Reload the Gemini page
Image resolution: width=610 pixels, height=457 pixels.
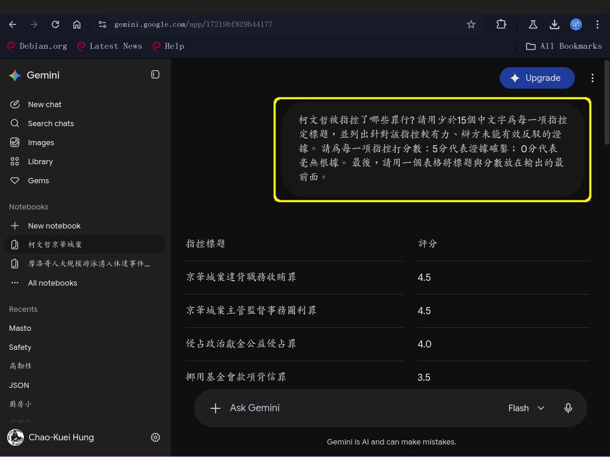tap(55, 24)
